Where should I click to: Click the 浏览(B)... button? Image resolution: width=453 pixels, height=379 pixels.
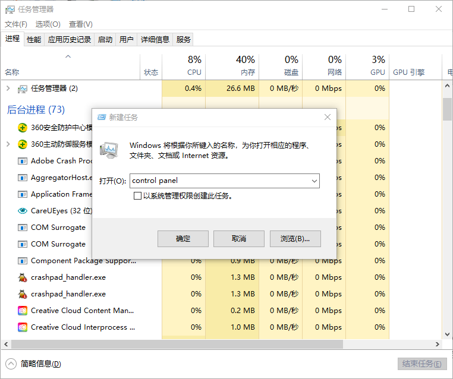[295, 239]
